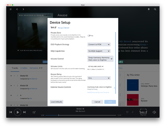Click the AVANT genre tag

coord(45,62)
